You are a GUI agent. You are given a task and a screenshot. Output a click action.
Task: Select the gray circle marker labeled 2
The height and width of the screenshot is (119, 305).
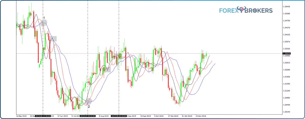pos(89,101)
